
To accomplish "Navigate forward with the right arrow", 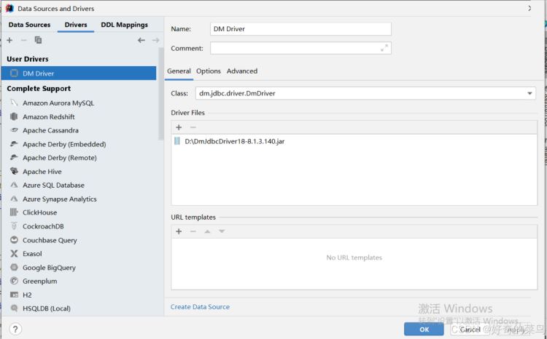I will 155,40.
